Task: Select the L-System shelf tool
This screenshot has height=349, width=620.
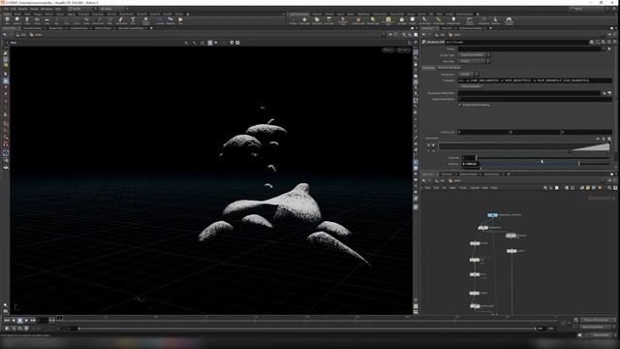Action: click(160, 20)
